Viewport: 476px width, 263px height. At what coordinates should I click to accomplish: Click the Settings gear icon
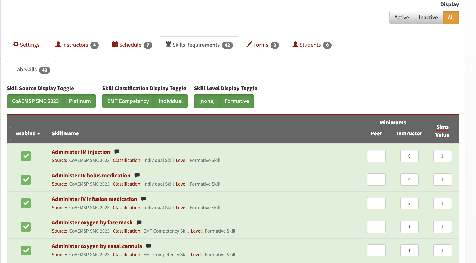[16, 44]
